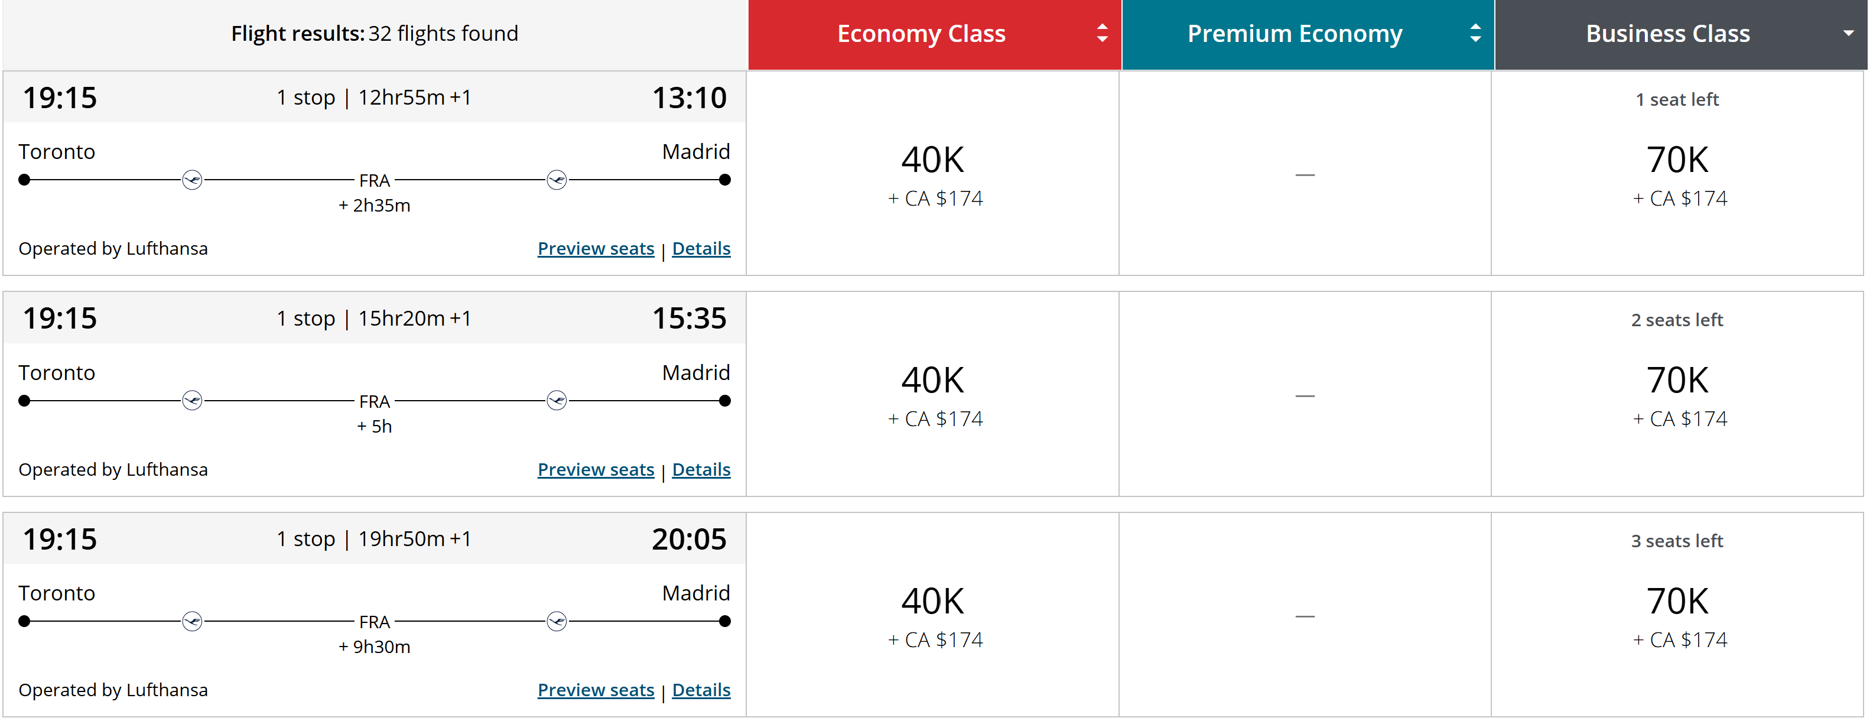Click second Lufthansa icon on 13:10 flight

pyautogui.click(x=556, y=180)
